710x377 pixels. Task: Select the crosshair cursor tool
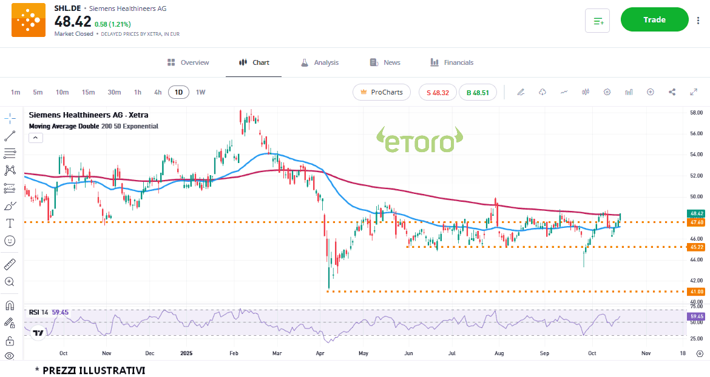10,117
